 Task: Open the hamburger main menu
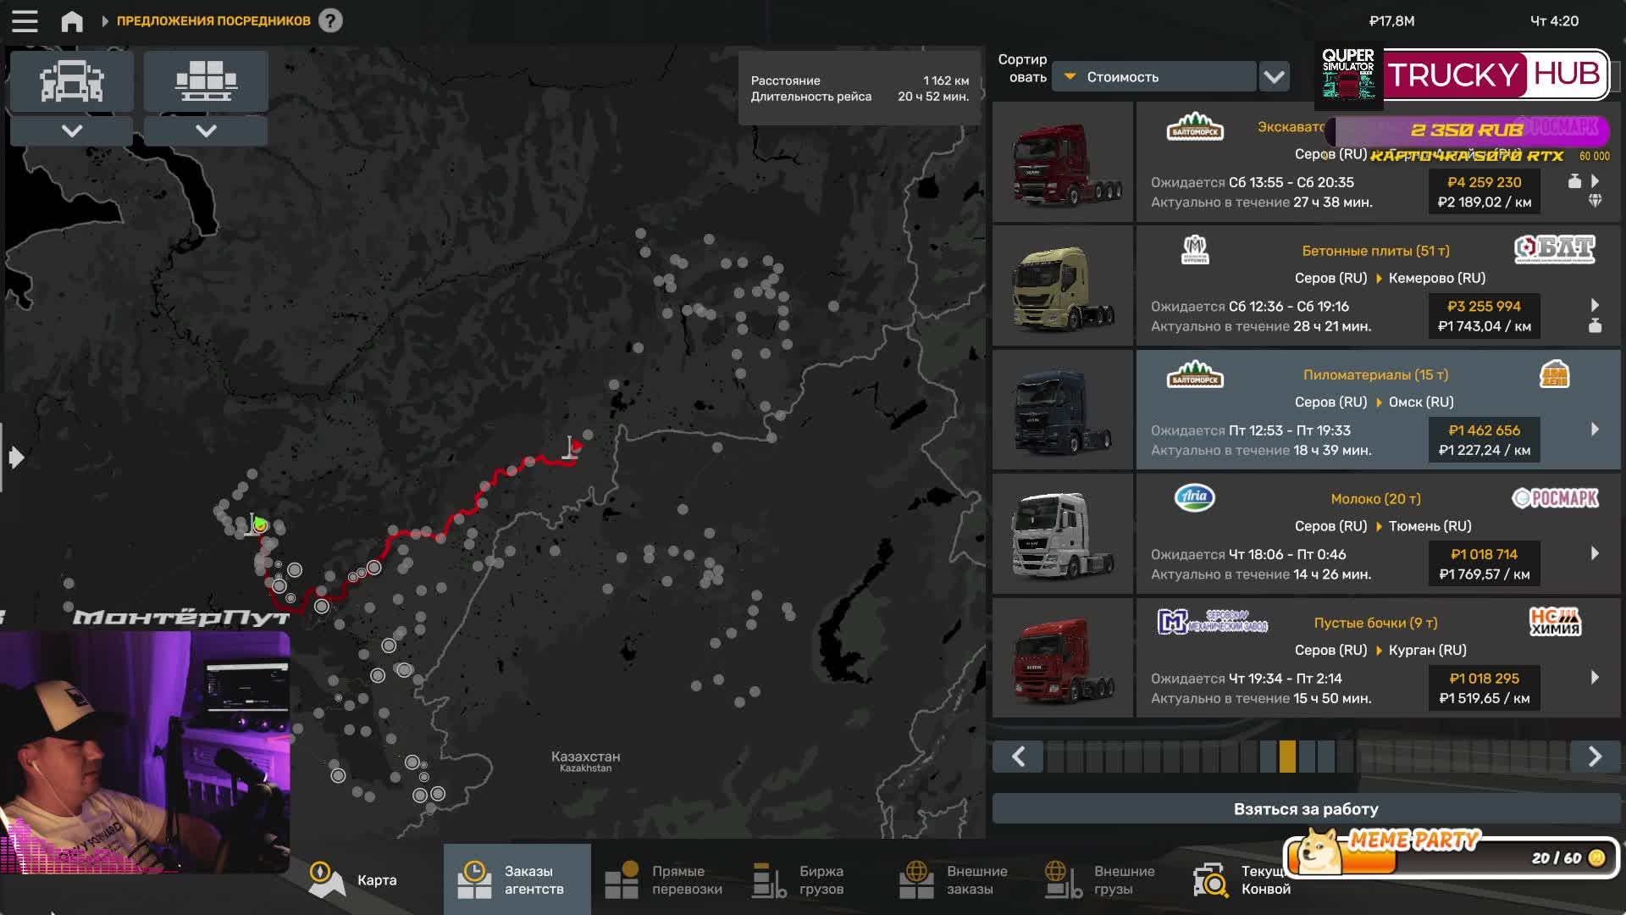tap(25, 20)
